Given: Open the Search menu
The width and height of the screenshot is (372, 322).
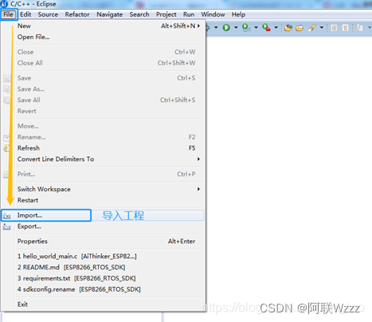Looking at the screenshot, I should pyautogui.click(x=139, y=14).
